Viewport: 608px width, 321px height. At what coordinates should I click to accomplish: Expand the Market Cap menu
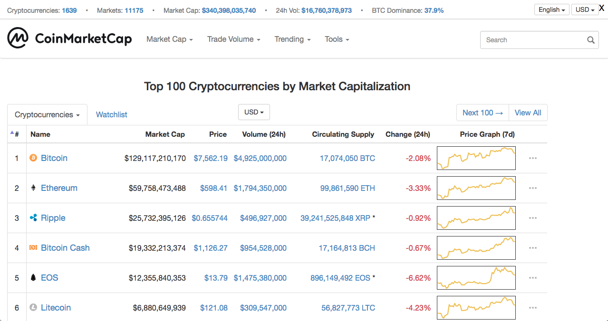(169, 39)
